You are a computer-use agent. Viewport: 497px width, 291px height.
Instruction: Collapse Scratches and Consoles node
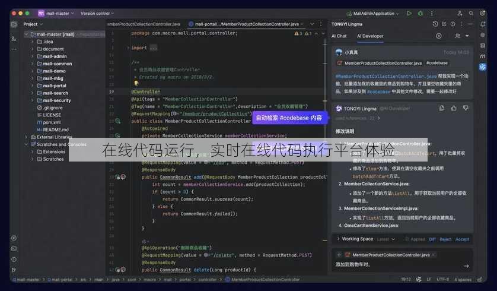[26, 144]
